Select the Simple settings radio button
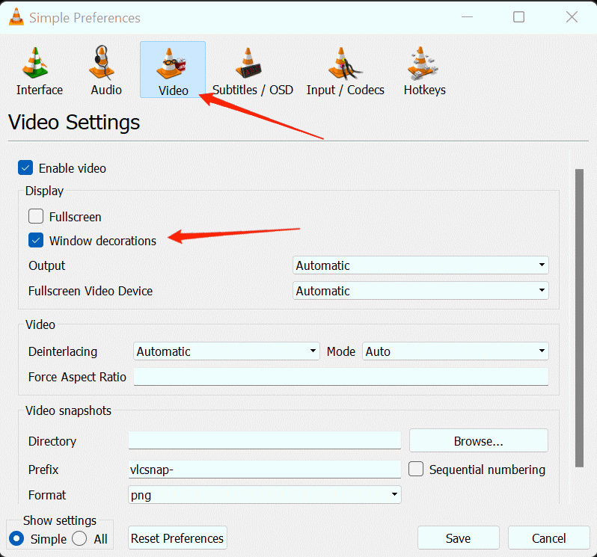This screenshot has height=557, width=597. [x=16, y=538]
